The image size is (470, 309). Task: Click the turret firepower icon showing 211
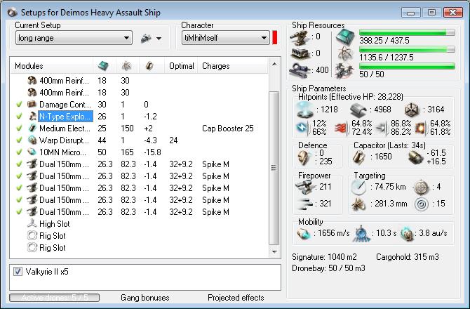click(x=304, y=187)
